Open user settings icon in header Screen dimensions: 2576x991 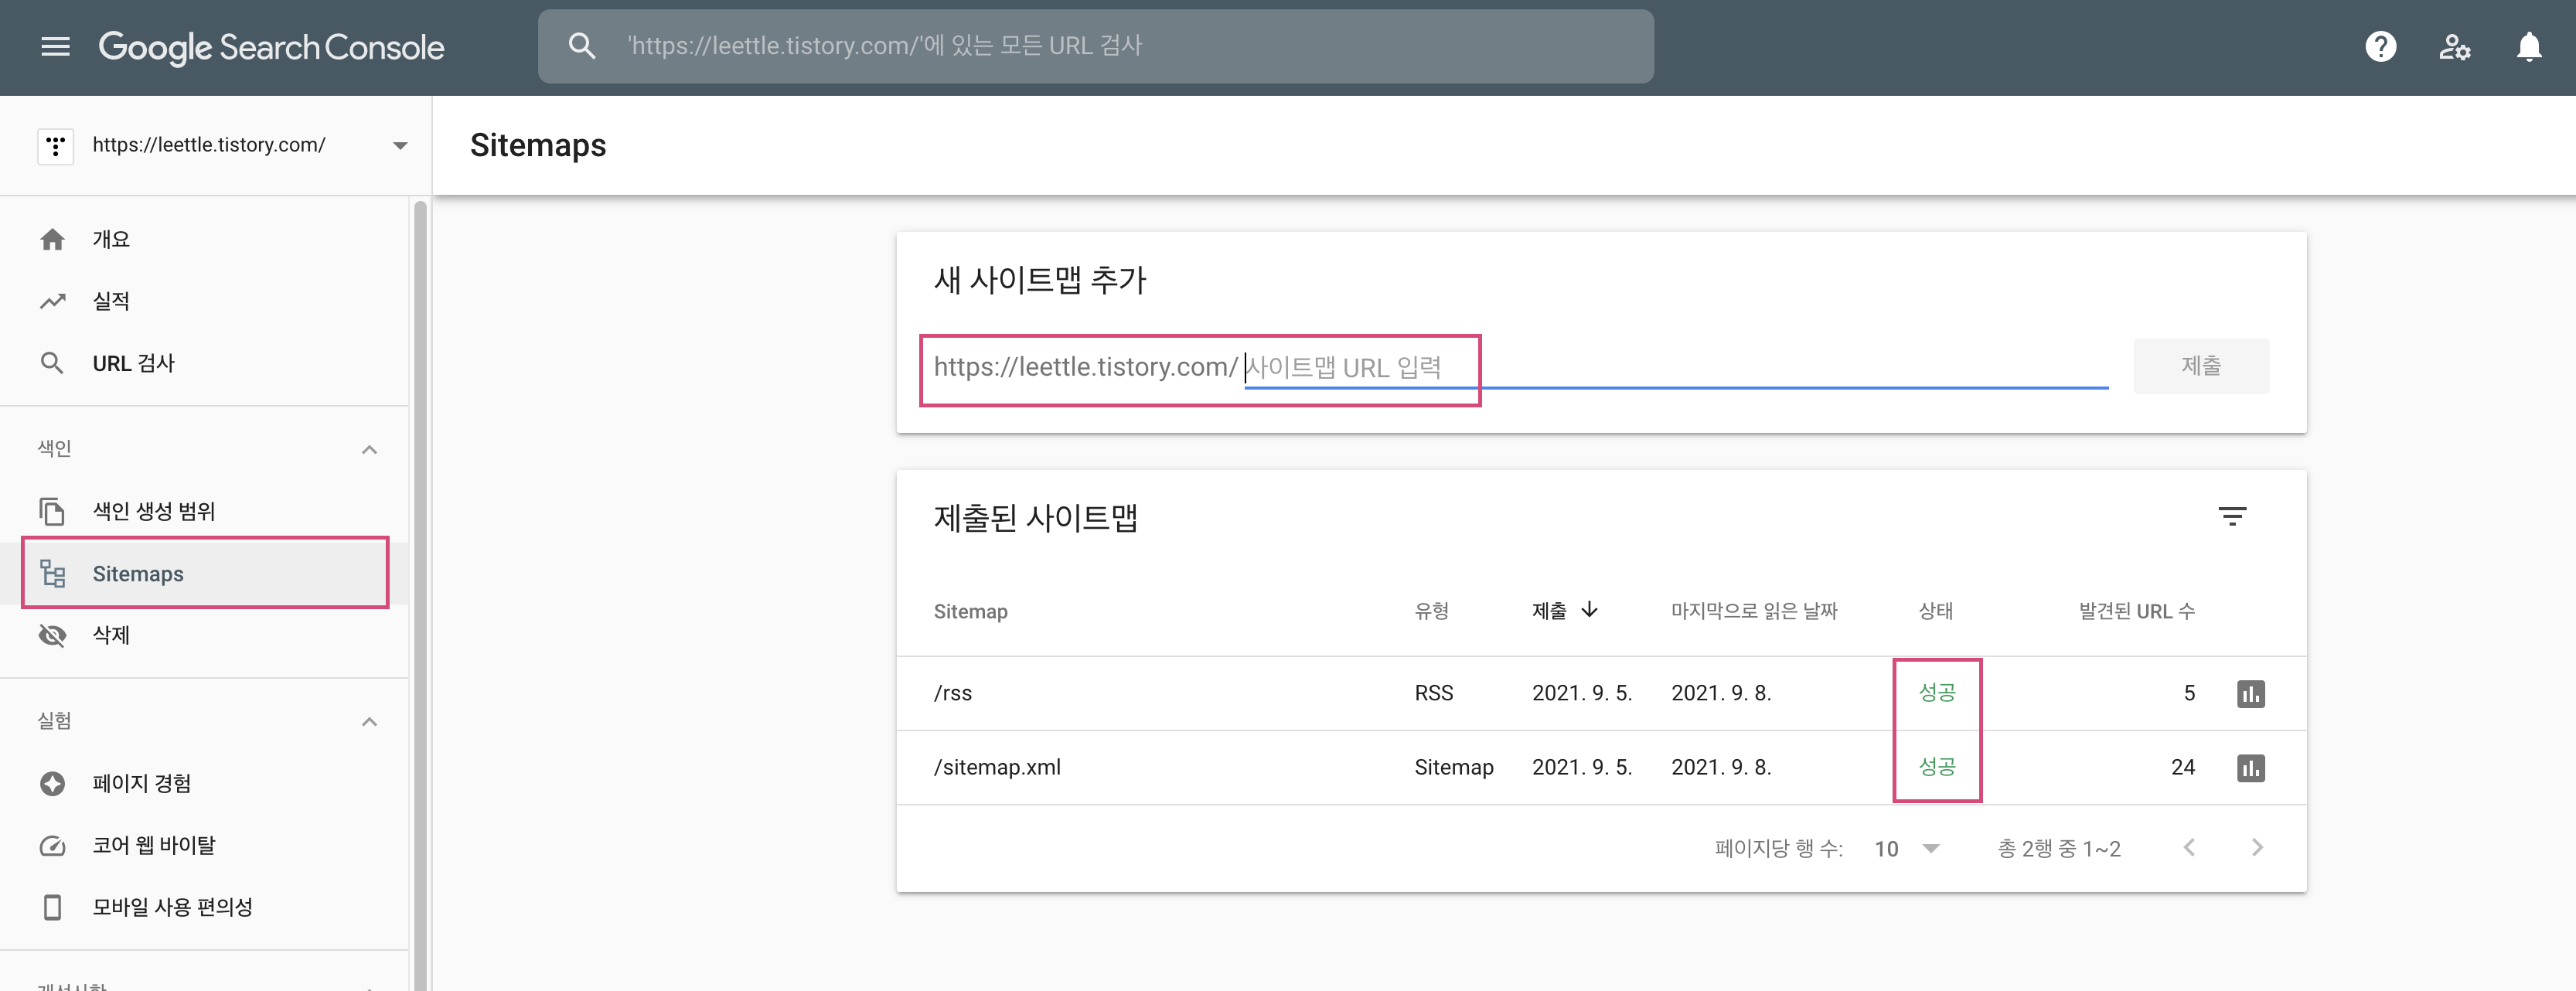[2454, 46]
